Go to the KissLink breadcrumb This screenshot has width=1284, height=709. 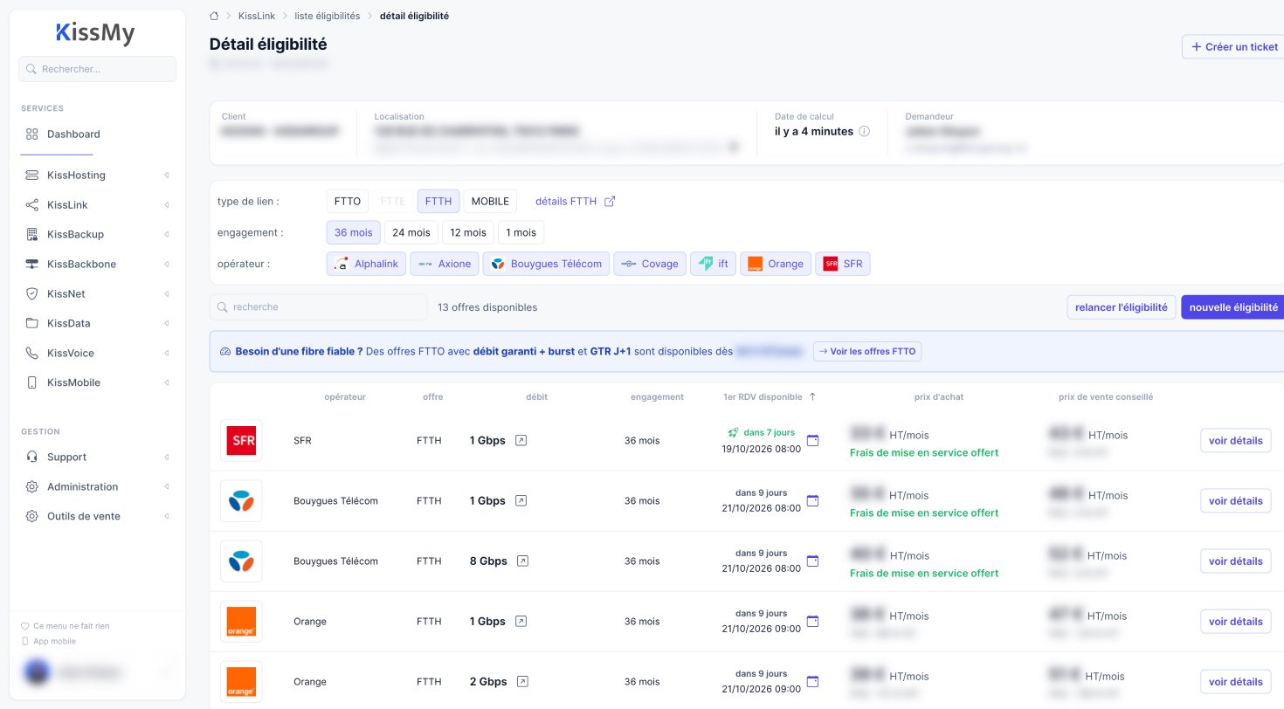click(257, 16)
